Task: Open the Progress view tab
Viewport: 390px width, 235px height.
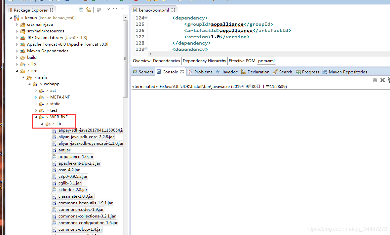Action: coord(307,72)
